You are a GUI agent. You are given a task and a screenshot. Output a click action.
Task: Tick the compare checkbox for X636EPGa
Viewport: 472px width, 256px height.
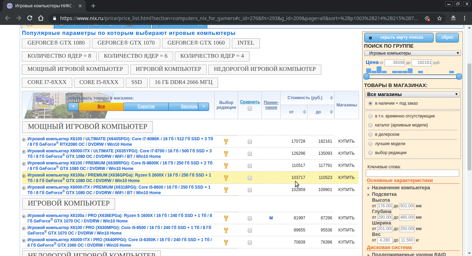[250, 218]
